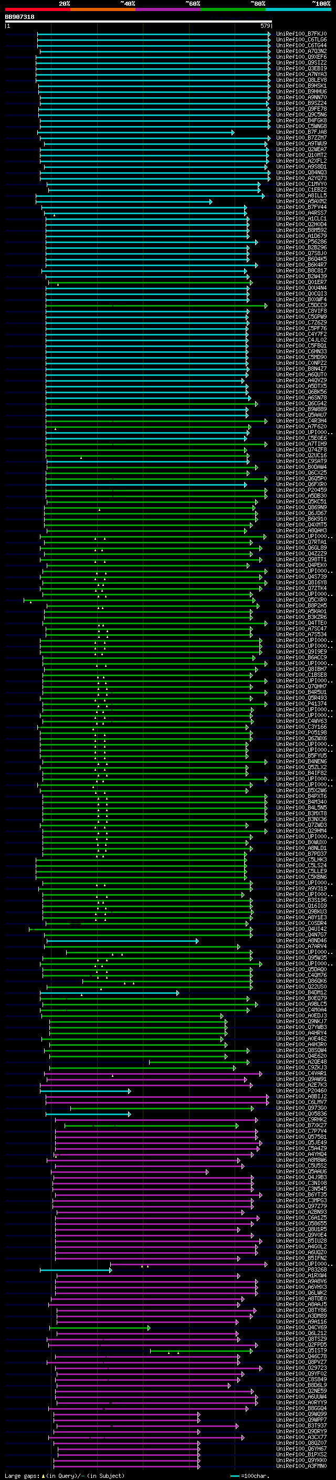Open hit UniRef100_A1CLC1
Screen dimensions: 336x1480
[301, 219]
